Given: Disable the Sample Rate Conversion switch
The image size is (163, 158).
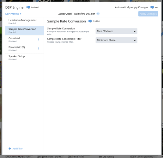Looking at the screenshot, I should coord(90,21).
